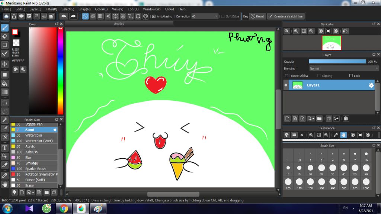
Task: Choose brush size 100 circle
Action: pos(288,182)
